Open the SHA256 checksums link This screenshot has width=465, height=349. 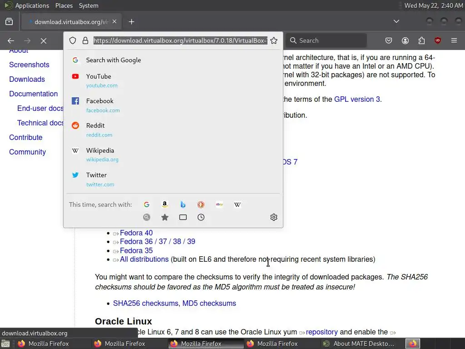pos(146,303)
